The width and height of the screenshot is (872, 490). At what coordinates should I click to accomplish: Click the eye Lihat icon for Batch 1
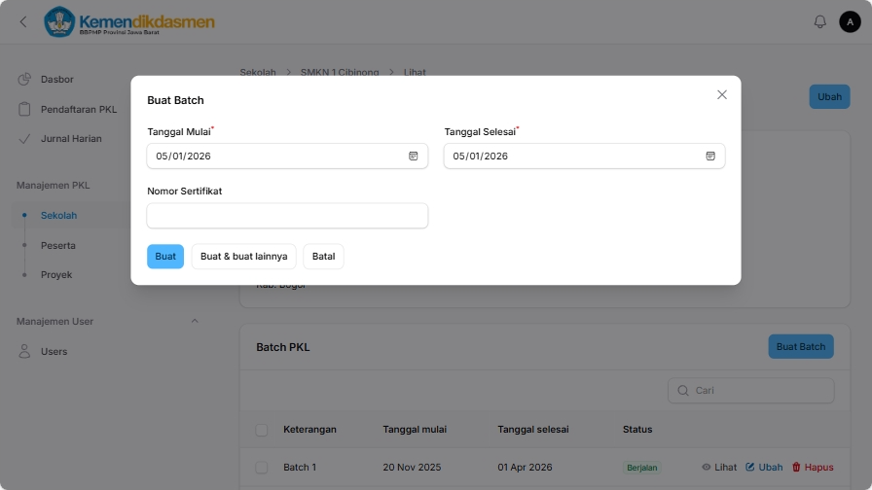pyautogui.click(x=707, y=468)
